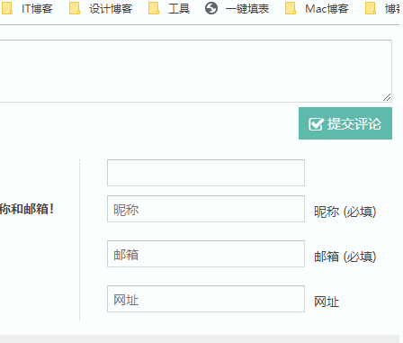The height and width of the screenshot is (343, 403).
Task: Click the empty input field above 昵称
Action: coord(206,173)
